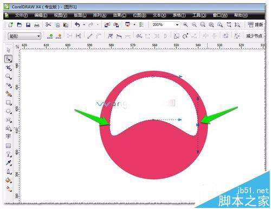Select the Crop tool in the toolbox
The height and width of the screenshot is (209, 271).
(x=8, y=68)
